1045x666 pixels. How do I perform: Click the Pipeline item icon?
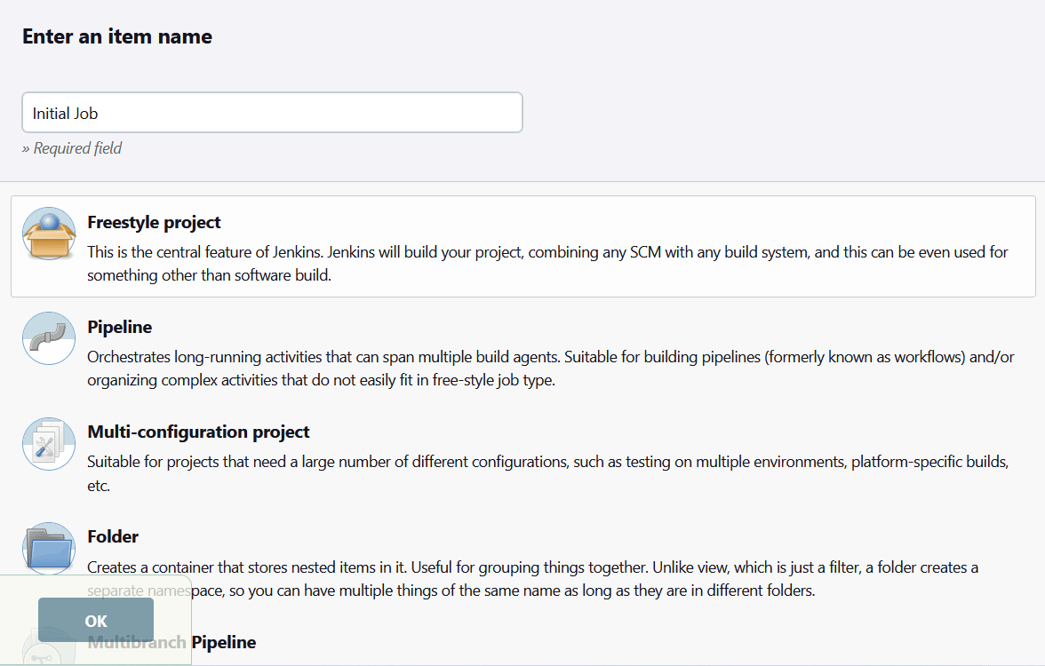[x=49, y=338]
